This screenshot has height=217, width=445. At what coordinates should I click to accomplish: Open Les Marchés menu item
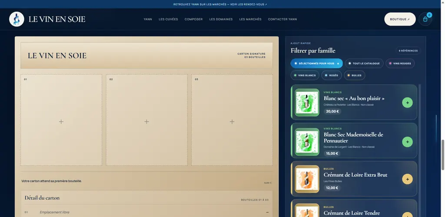coord(250,19)
